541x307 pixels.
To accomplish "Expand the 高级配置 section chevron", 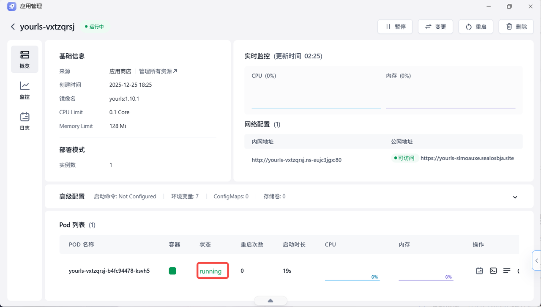I will (515, 197).
